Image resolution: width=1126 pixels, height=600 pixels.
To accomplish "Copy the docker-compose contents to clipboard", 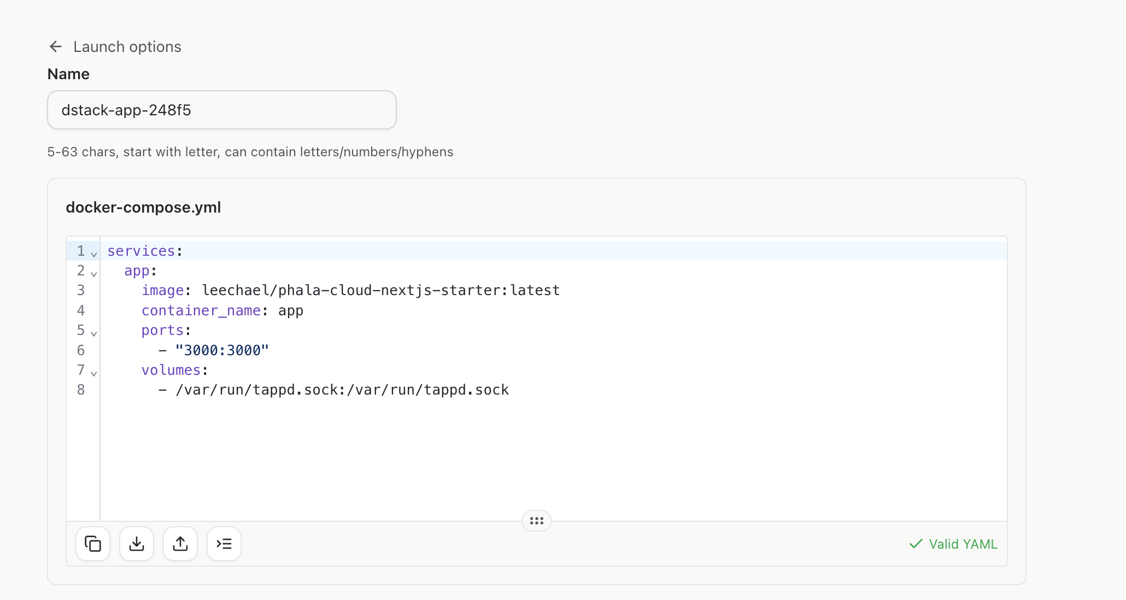I will (x=92, y=543).
